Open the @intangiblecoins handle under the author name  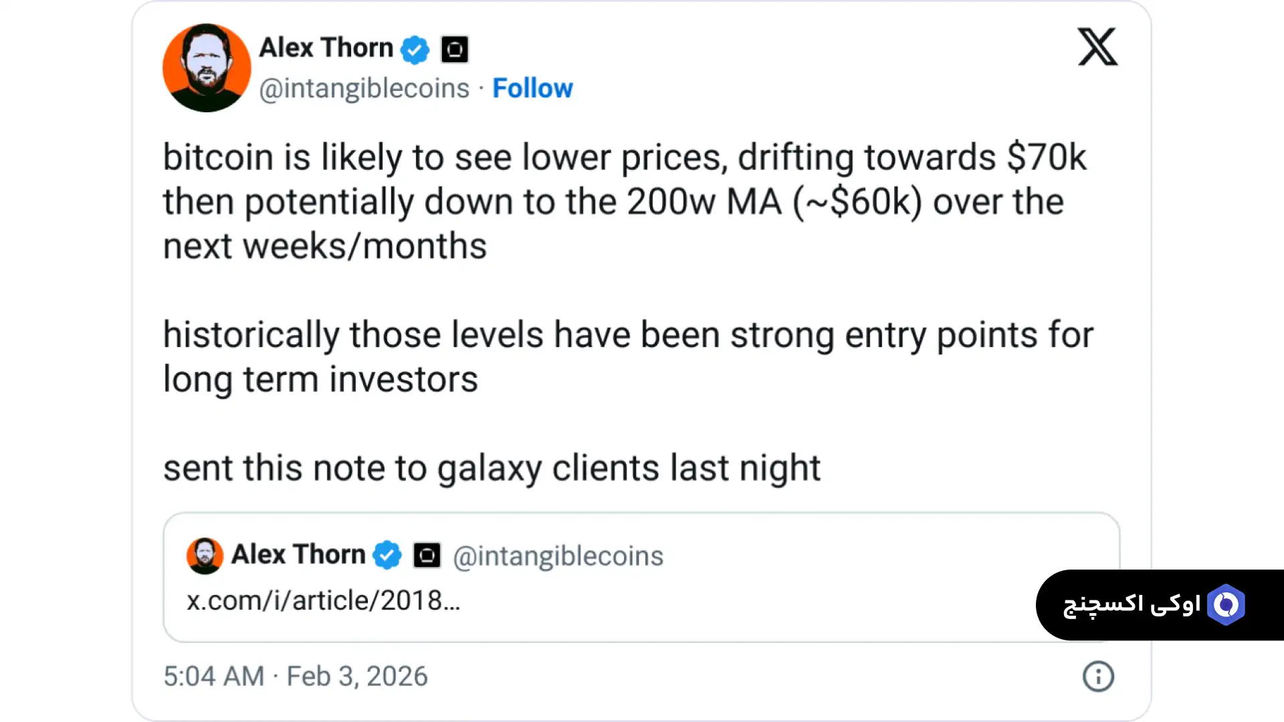[364, 88]
